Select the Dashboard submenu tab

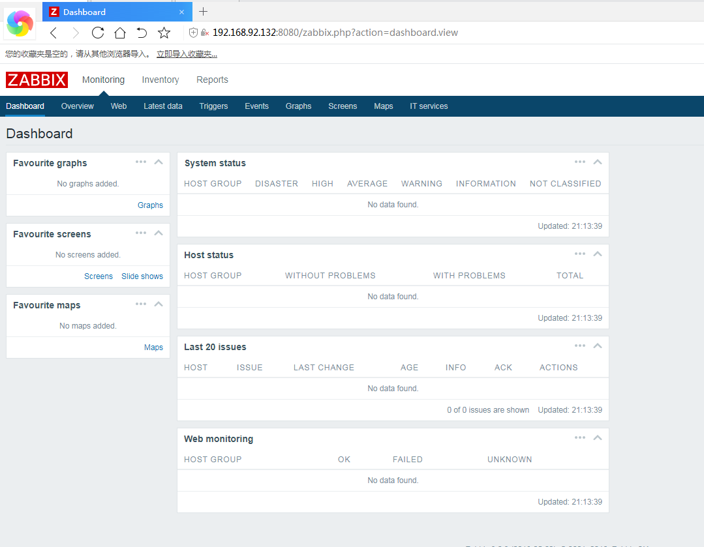25,106
